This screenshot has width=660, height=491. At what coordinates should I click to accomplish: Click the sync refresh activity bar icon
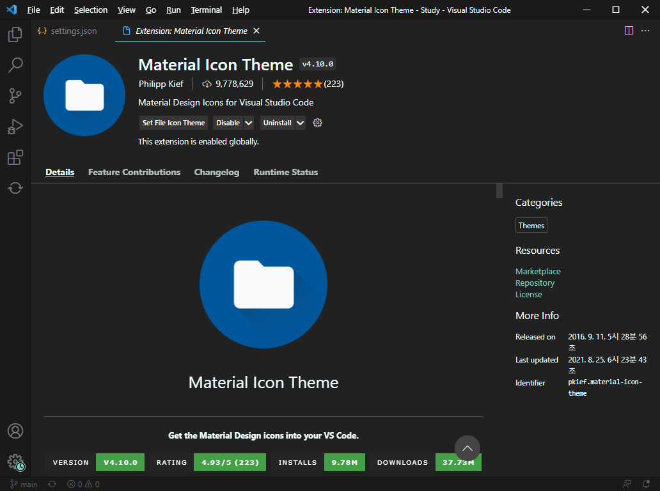[x=15, y=188]
